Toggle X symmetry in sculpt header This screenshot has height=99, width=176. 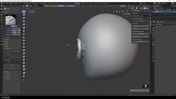click(x=122, y=6)
